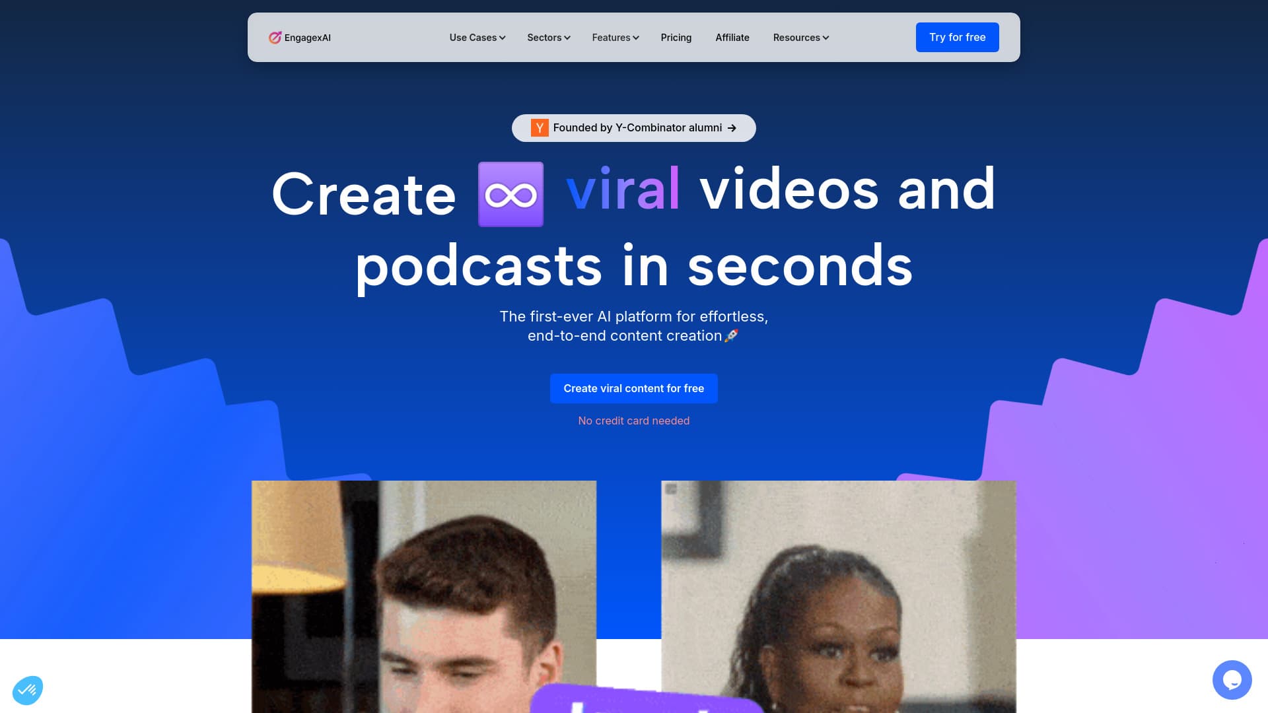Expand the Use Cases dropdown

coord(472,38)
